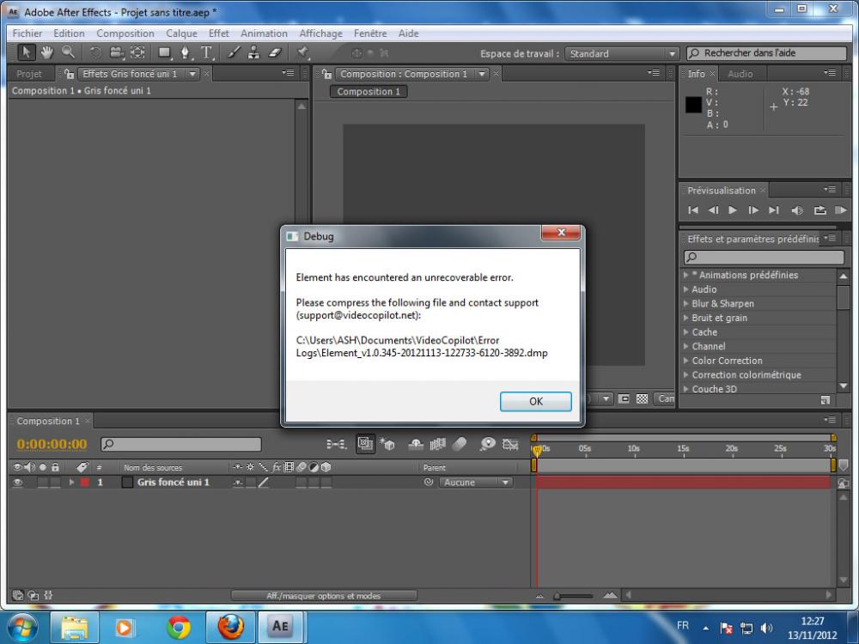The image size is (859, 644).
Task: Select the Pan Behind anchor tool
Action: [x=137, y=52]
